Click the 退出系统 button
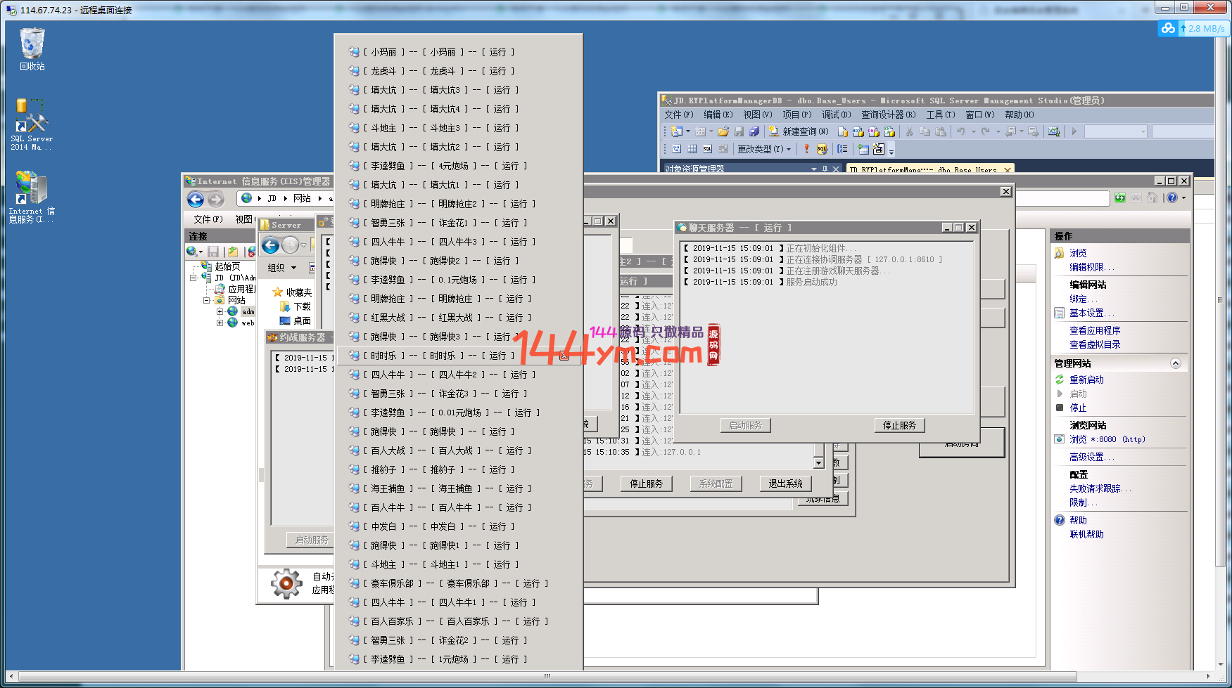 pyautogui.click(x=785, y=483)
